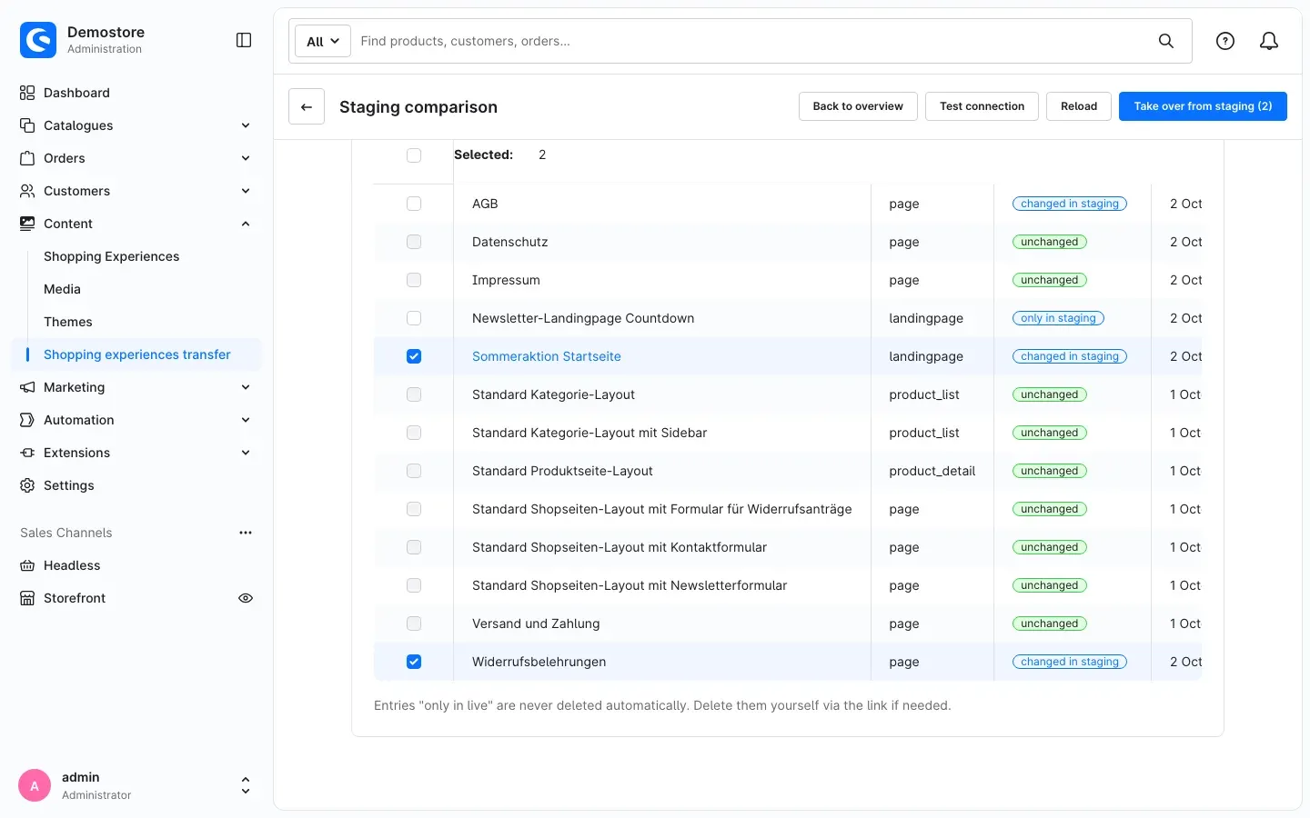
Task: Click the Extensions plug icon
Action: 27,453
